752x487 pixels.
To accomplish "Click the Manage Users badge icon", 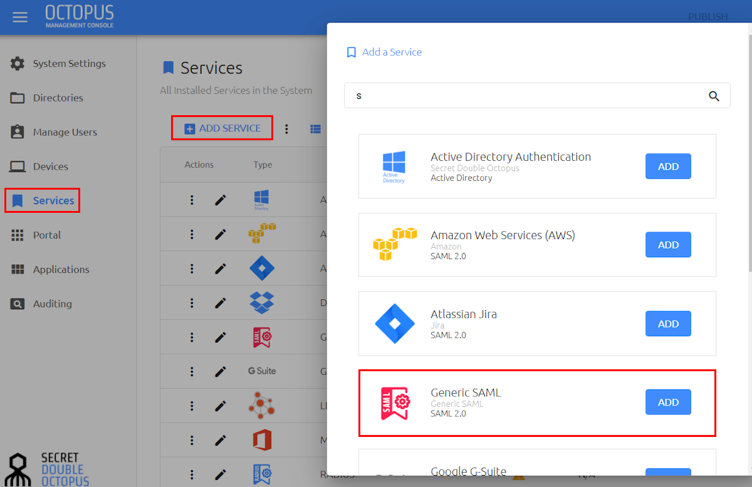I will [18, 132].
